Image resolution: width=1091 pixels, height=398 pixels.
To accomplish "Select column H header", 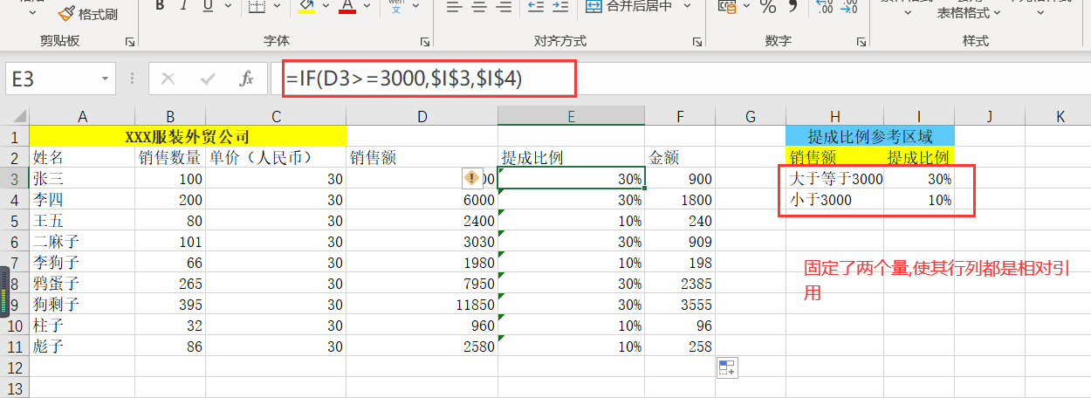I will 835,116.
